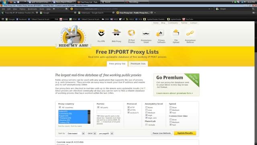Open the Anonymous Email mustache icon
Viewport: 257px width, 145px height.
146,33
